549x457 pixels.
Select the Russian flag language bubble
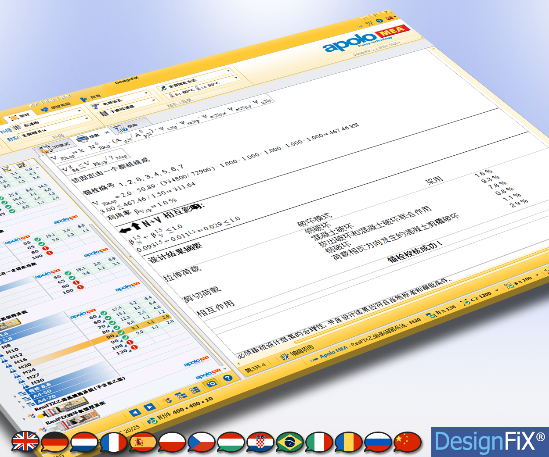379,442
